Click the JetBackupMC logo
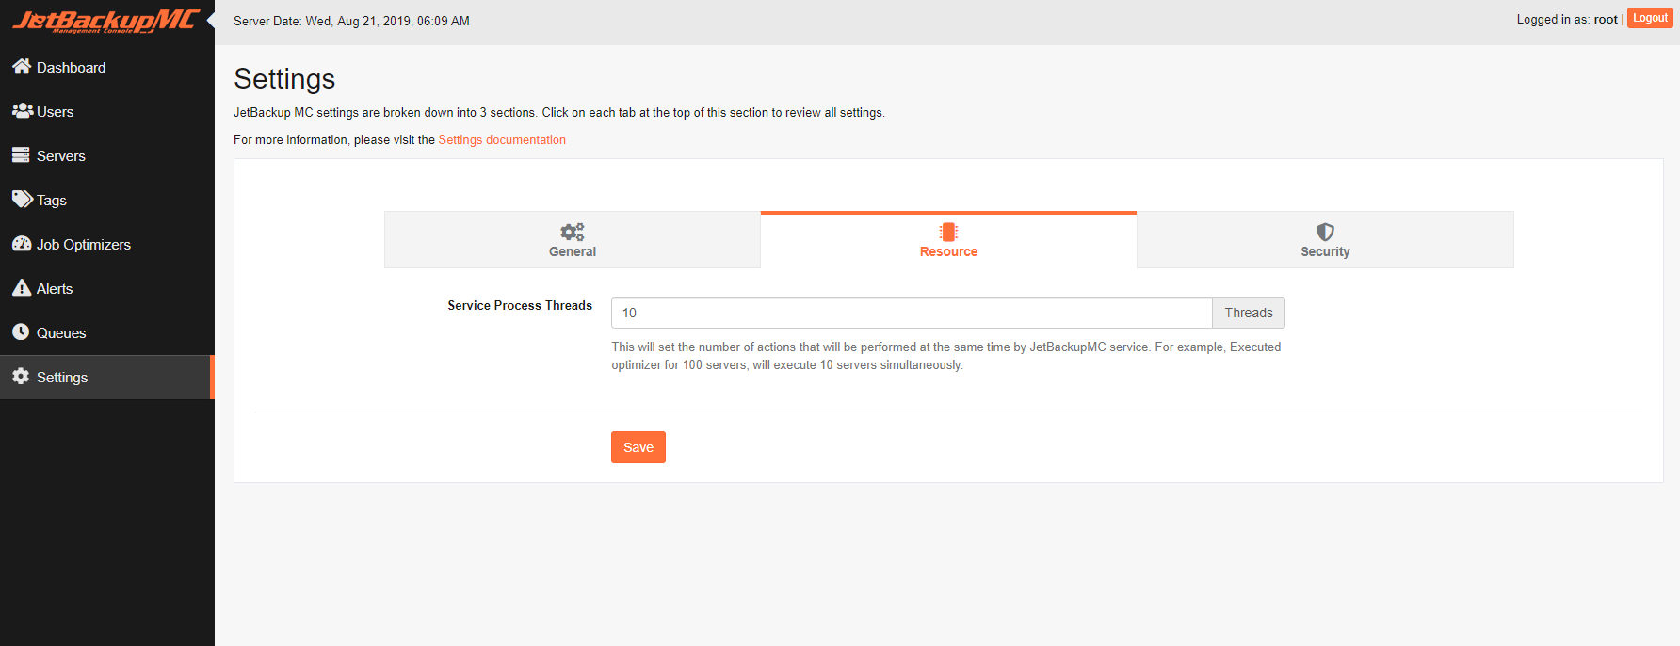 [106, 21]
